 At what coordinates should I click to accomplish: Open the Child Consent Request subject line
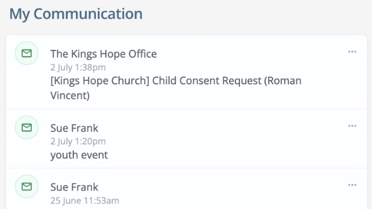[176, 88]
